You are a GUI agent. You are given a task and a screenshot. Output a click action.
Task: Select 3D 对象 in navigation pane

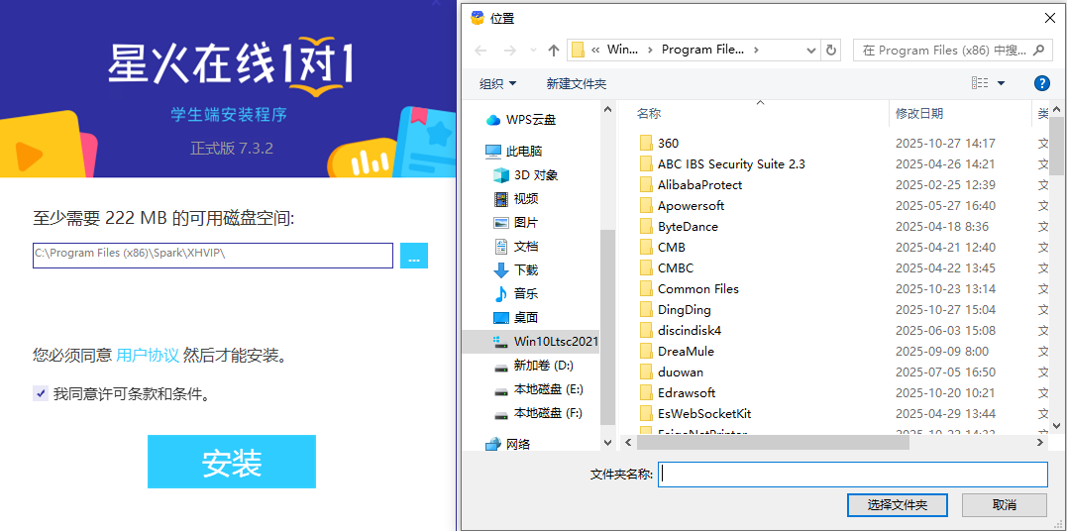click(x=525, y=175)
